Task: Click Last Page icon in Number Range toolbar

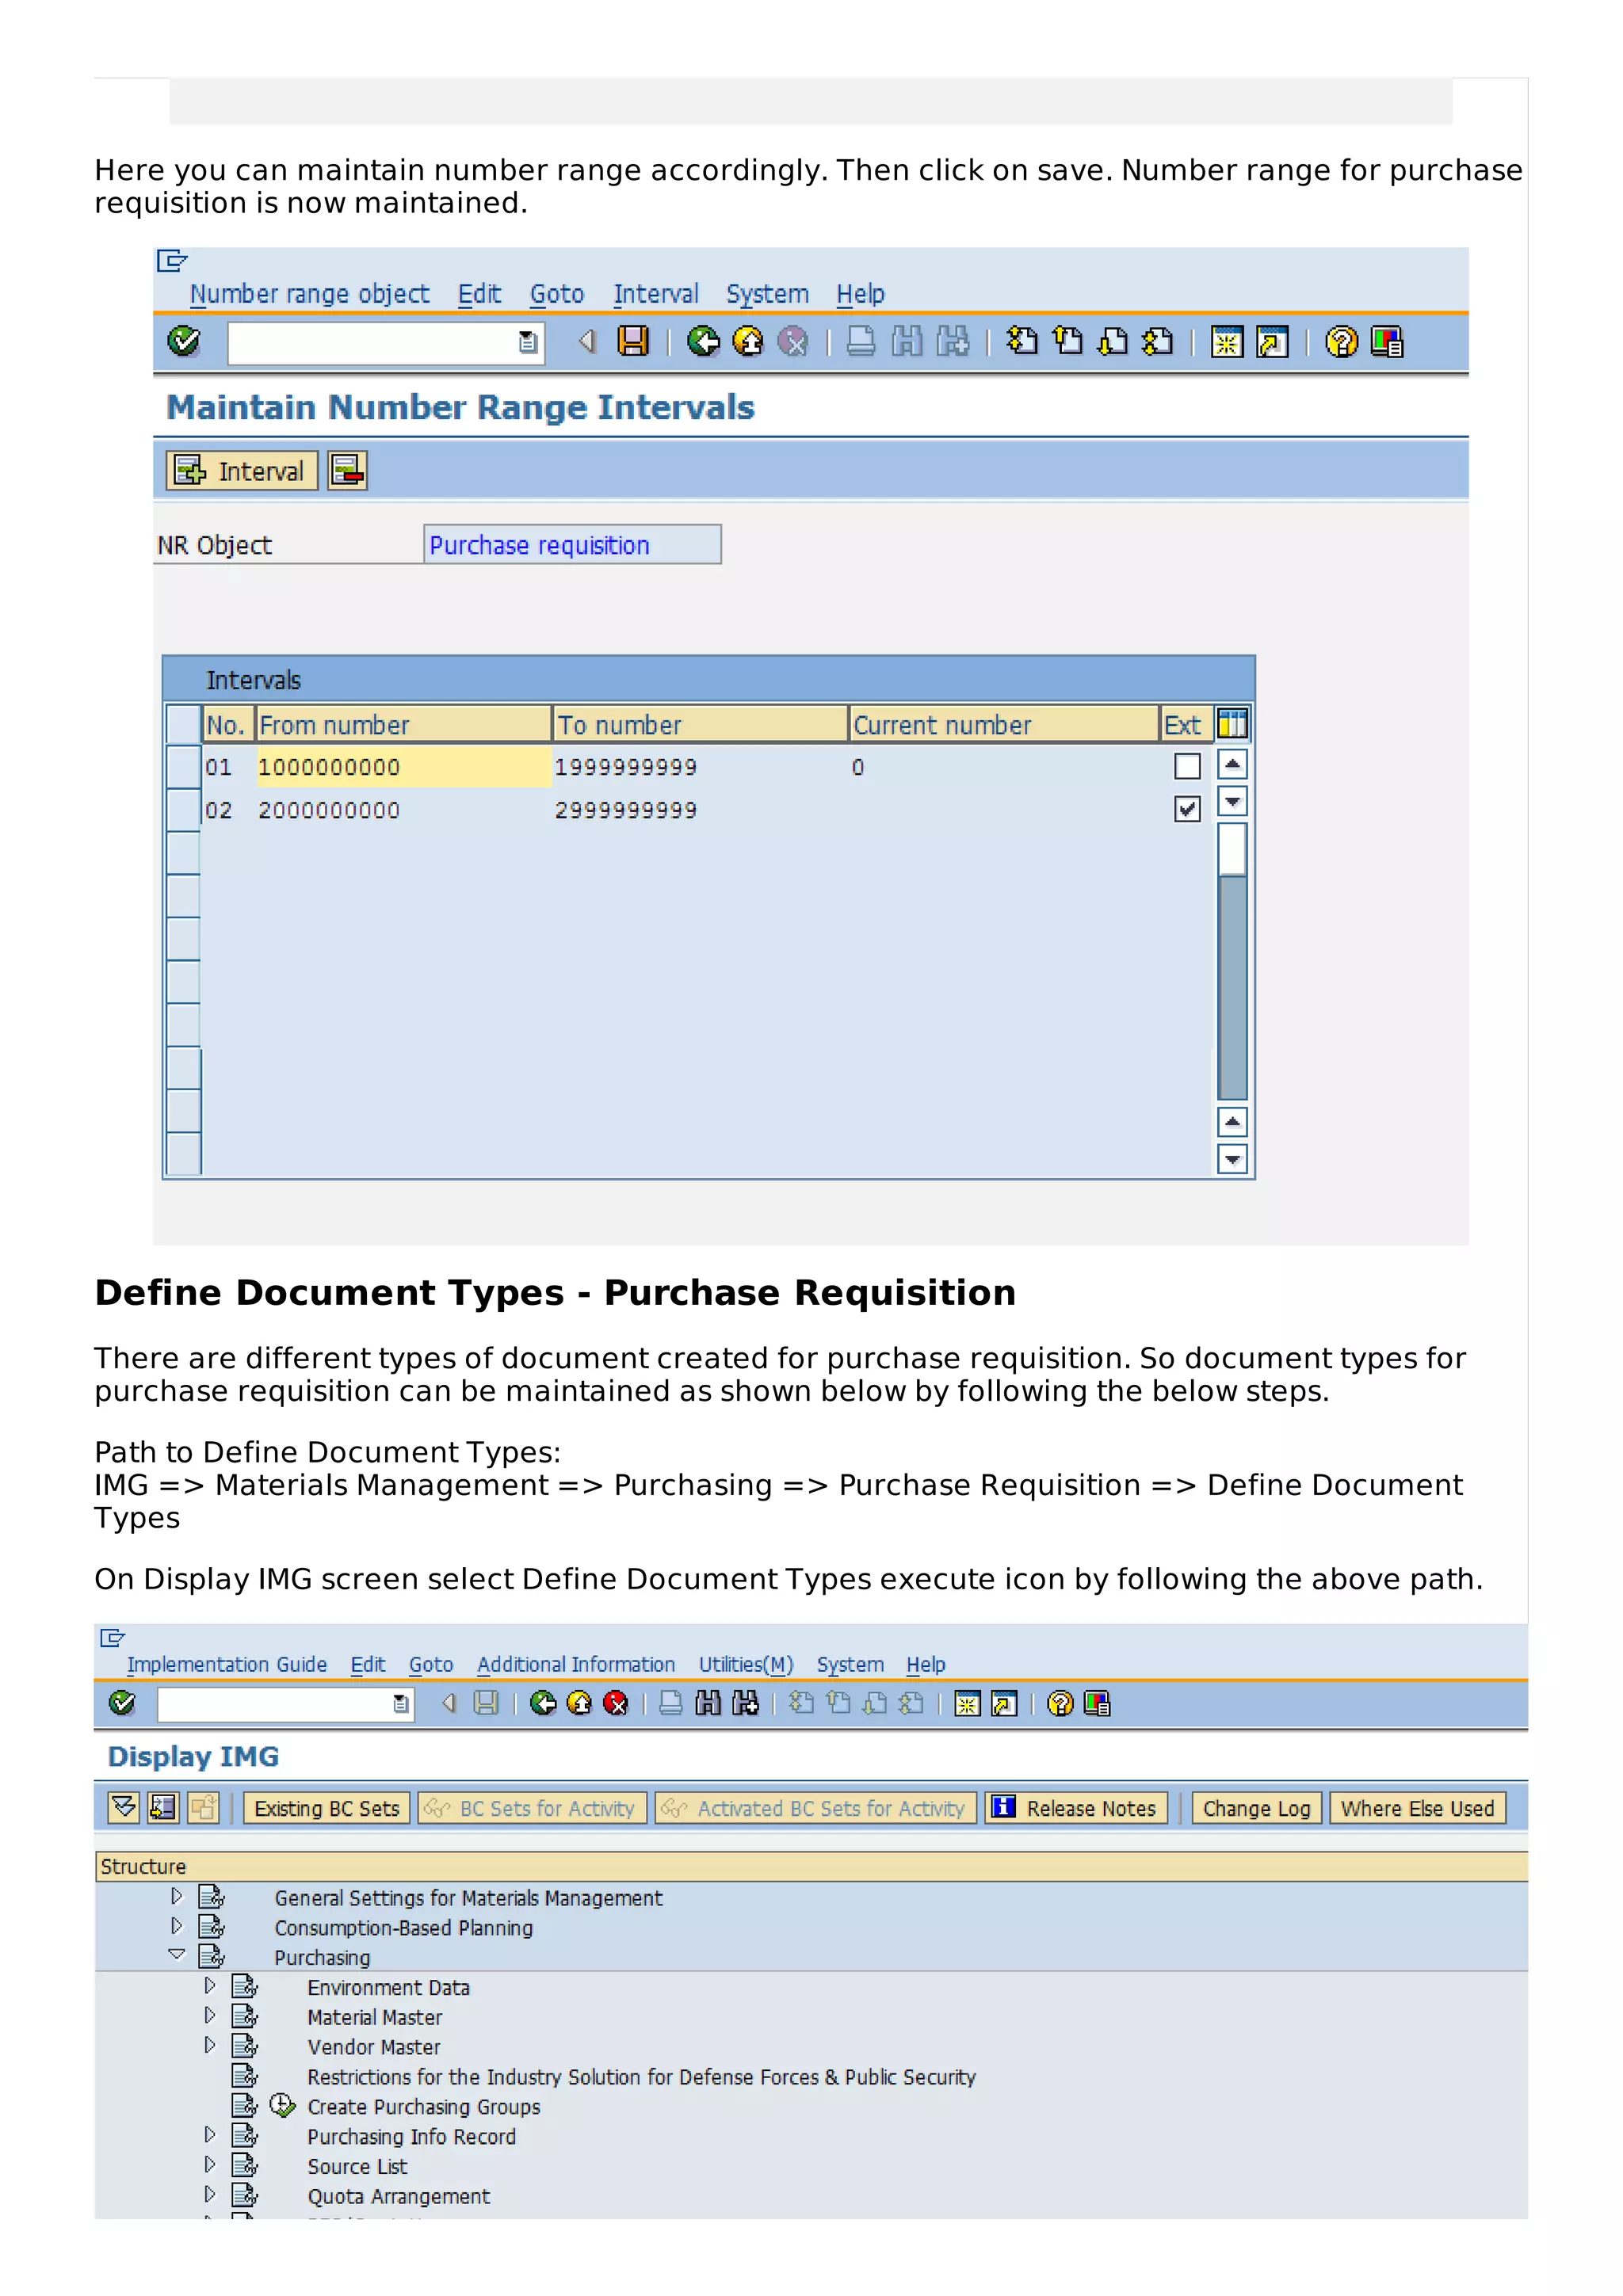Action: tap(1158, 342)
